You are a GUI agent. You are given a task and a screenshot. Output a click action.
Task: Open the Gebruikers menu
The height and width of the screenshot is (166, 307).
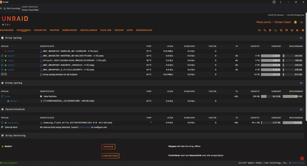70,30
